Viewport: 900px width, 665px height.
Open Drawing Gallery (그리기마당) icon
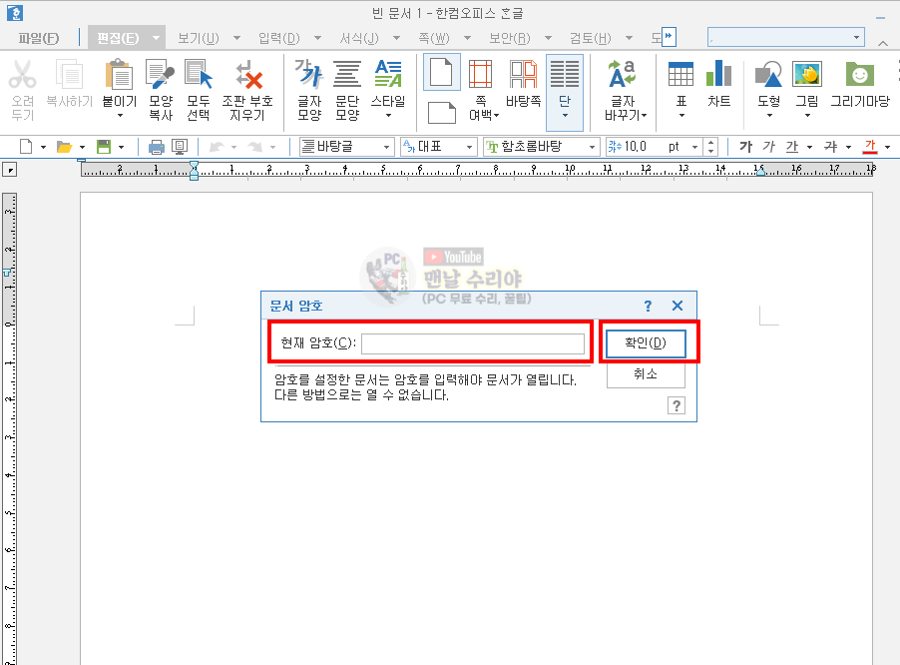coord(860,75)
